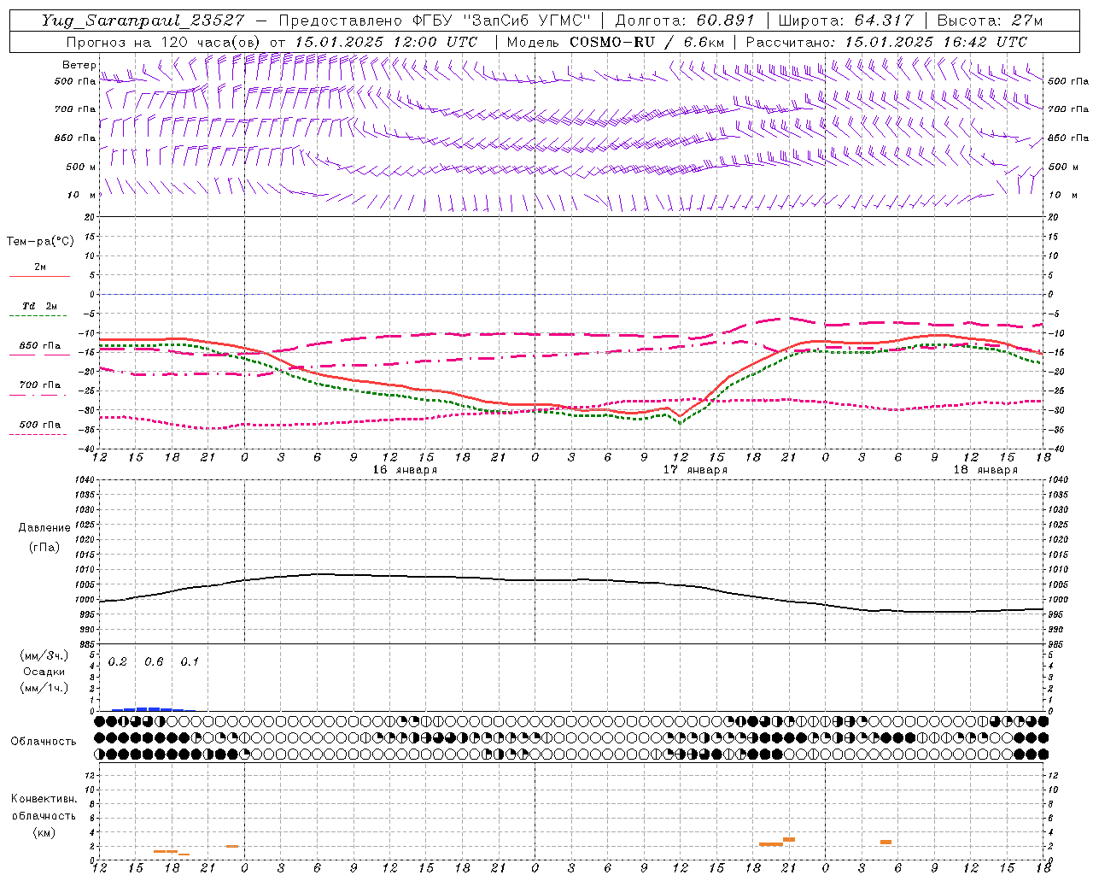Click the 0.1 precipitation amount value
Image resolution: width=1093 pixels, height=875 pixels.
190,662
